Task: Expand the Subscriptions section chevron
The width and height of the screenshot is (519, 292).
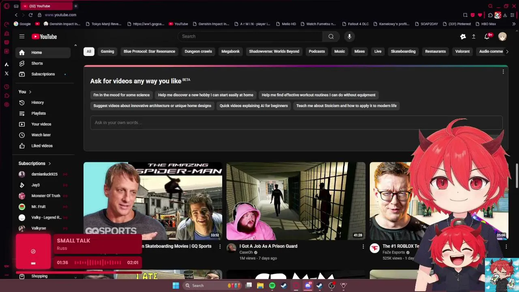Action: [x=49, y=163]
